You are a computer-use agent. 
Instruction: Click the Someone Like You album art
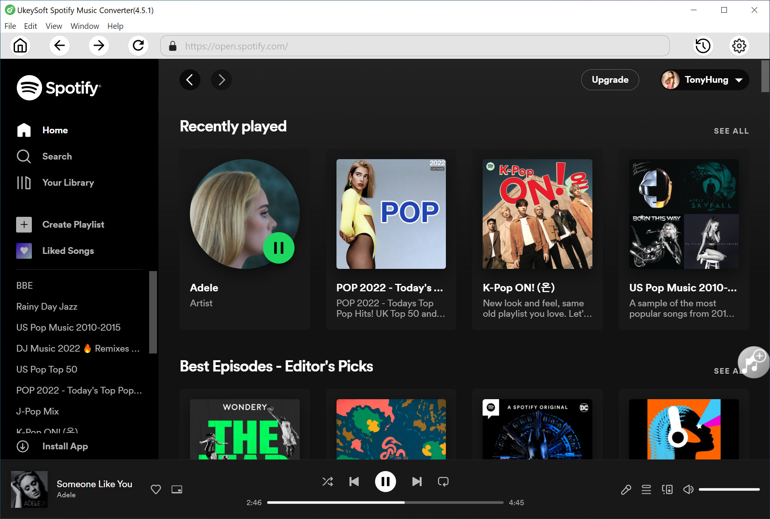click(x=29, y=489)
